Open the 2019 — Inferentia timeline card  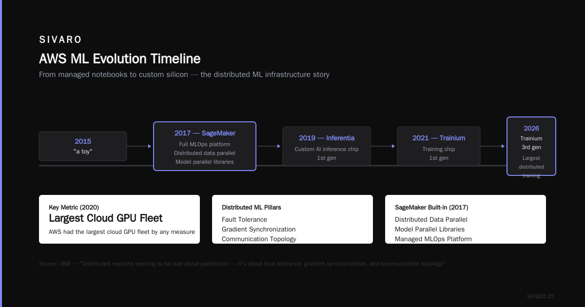pyautogui.click(x=327, y=146)
